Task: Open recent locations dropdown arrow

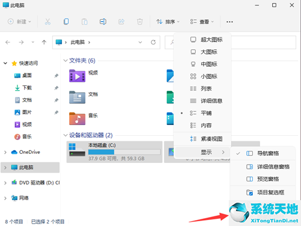Action: [x=33, y=42]
